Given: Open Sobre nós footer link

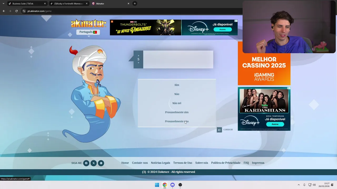Looking at the screenshot, I should 201,163.
